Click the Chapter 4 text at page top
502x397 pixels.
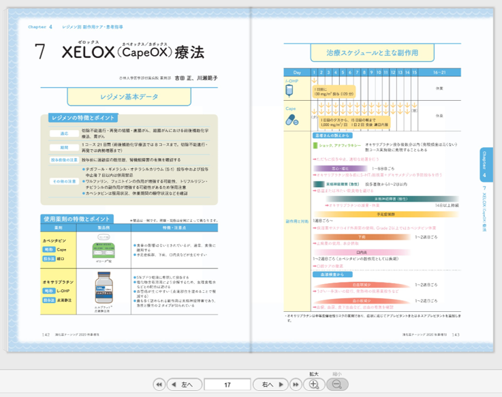(40, 27)
